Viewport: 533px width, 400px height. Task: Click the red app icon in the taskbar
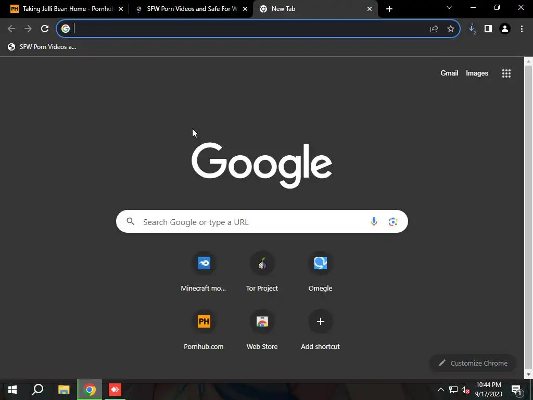click(x=115, y=390)
